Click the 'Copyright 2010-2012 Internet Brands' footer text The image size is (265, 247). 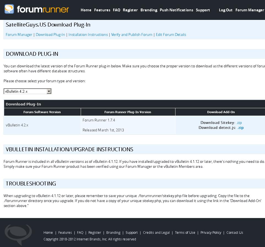(90, 239)
